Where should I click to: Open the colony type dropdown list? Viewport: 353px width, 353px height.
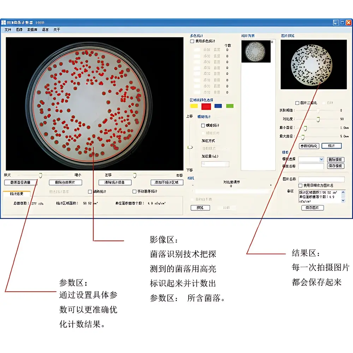[321, 159]
